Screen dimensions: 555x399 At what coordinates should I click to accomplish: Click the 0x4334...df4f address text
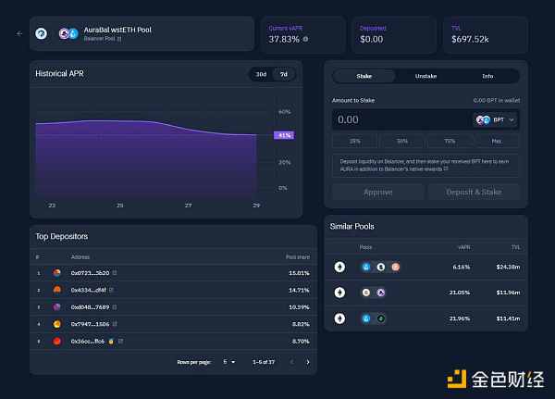(88, 290)
